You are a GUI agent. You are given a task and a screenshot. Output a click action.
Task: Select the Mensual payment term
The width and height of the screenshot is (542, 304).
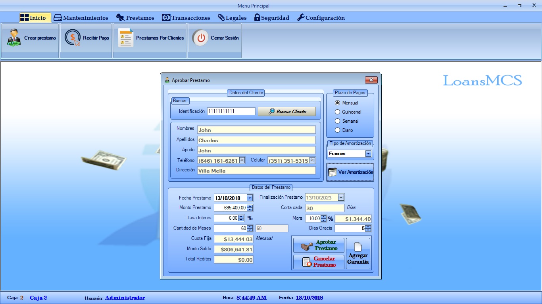346,103
